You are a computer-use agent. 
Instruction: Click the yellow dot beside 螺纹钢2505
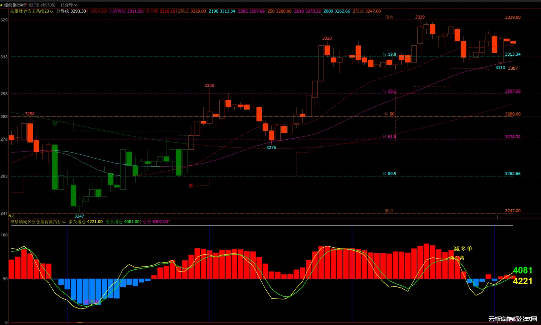[1, 5]
